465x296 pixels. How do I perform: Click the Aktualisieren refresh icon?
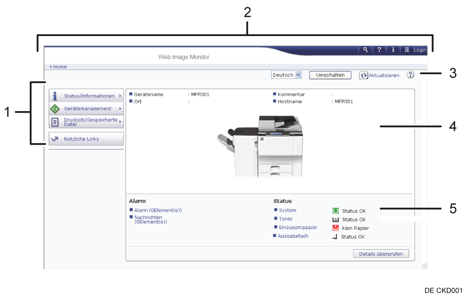tap(363, 75)
